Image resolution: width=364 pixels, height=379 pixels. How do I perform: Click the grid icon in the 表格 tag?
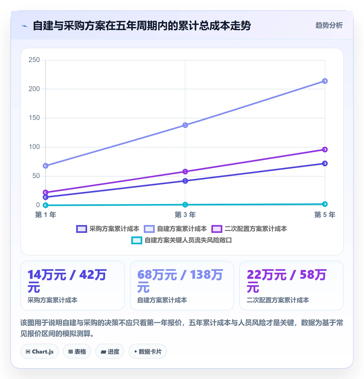[70, 352]
